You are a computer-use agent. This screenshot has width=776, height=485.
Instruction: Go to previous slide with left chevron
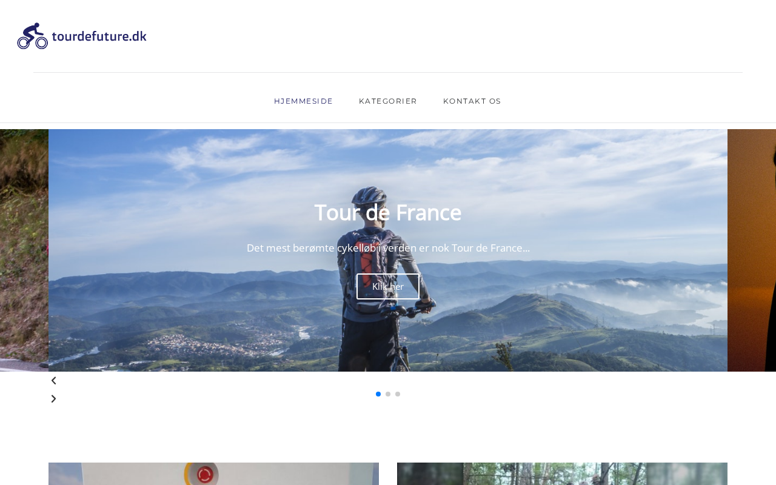coord(53,381)
